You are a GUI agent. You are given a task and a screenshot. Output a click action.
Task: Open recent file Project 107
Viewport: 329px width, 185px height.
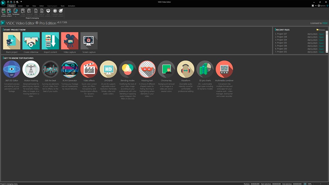click(321, 34)
